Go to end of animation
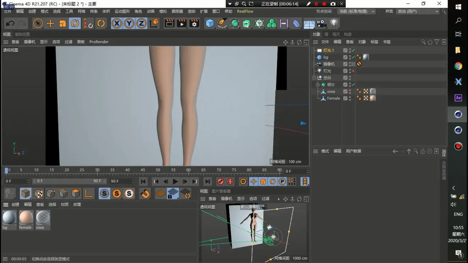The image size is (468, 263). [207, 181]
